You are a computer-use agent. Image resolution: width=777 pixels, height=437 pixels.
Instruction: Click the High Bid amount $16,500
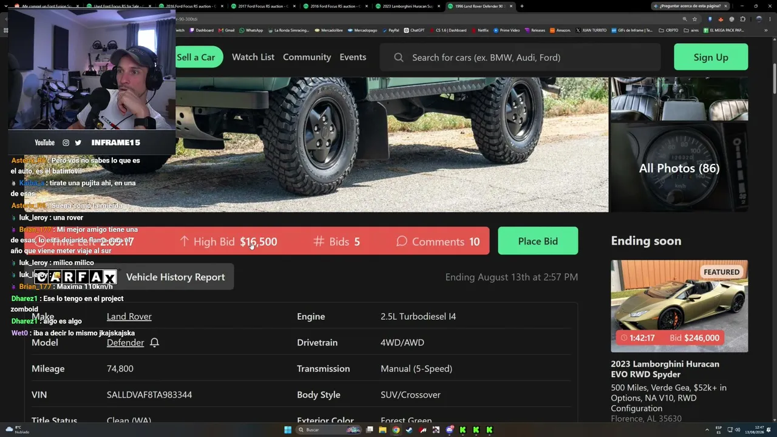point(259,242)
